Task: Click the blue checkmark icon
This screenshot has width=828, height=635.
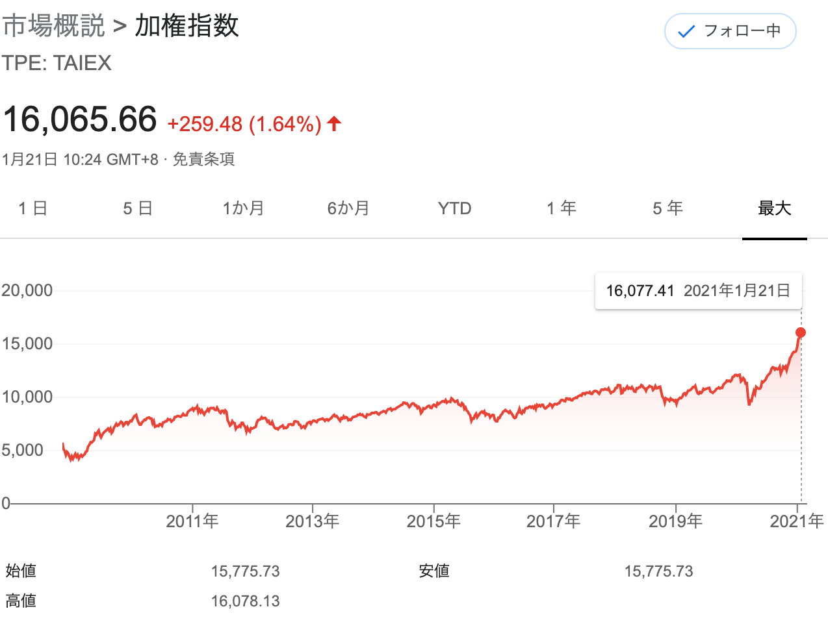Action: 686,32
